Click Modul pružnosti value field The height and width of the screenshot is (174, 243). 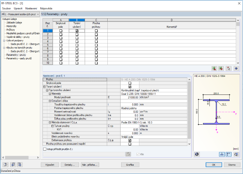[129, 97]
